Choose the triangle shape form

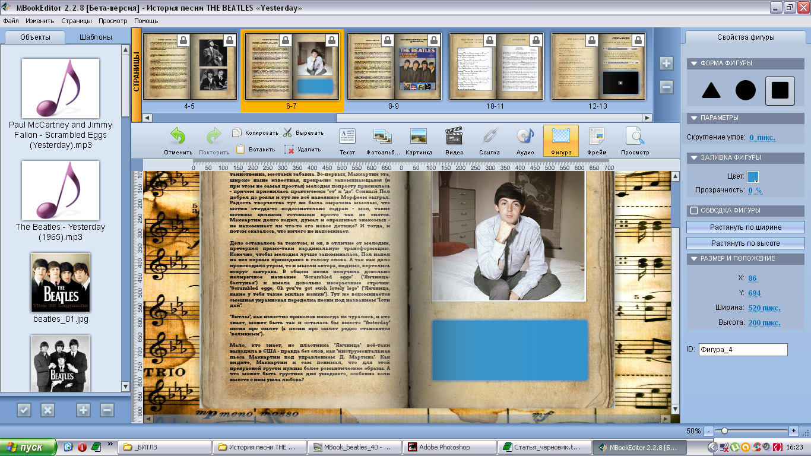(711, 91)
